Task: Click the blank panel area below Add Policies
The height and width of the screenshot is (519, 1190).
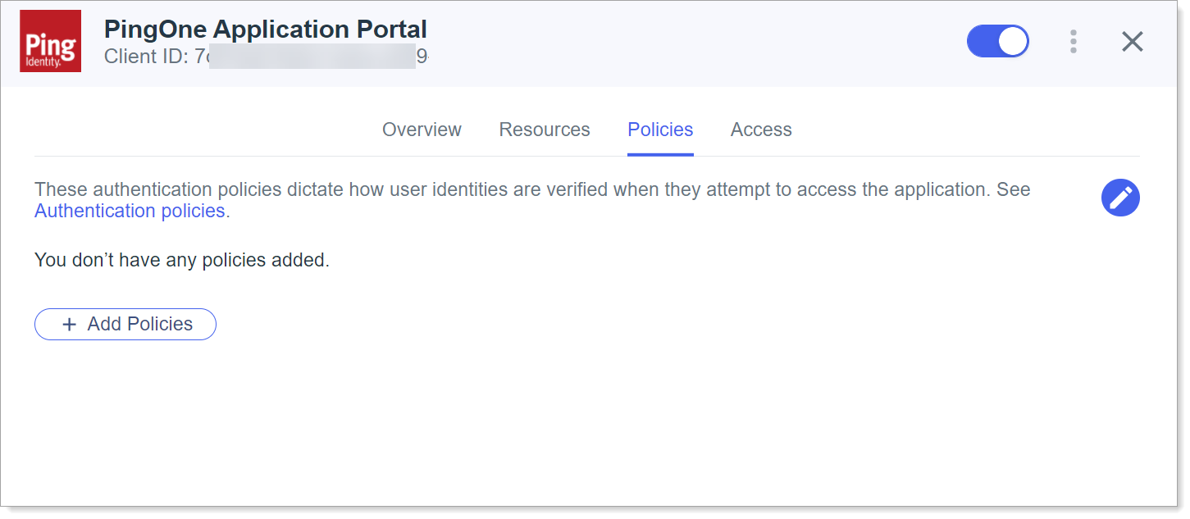Action: point(574,418)
